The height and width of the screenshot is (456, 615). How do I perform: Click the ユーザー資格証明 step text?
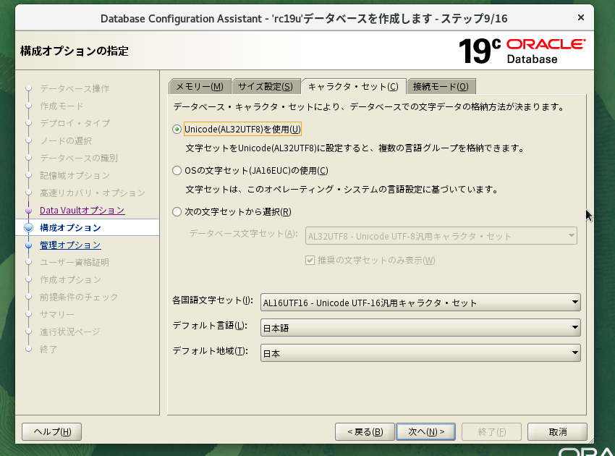tap(75, 263)
